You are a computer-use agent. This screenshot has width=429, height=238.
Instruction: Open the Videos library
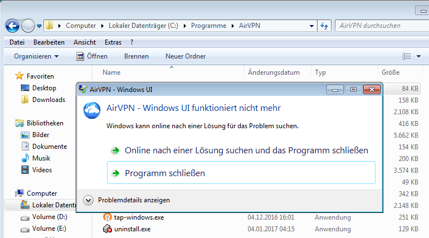(x=42, y=170)
